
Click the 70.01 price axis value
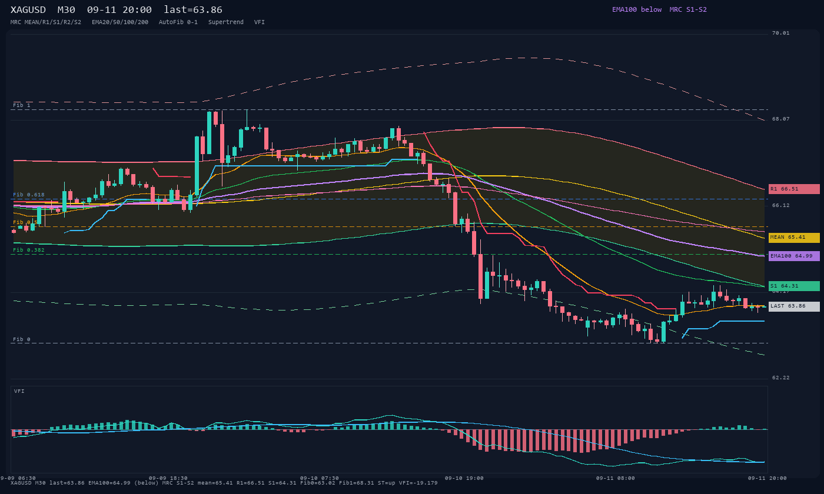[781, 33]
